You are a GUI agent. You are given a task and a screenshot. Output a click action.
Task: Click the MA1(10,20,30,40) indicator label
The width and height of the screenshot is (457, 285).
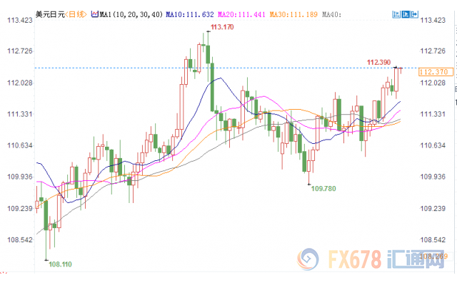pos(131,14)
